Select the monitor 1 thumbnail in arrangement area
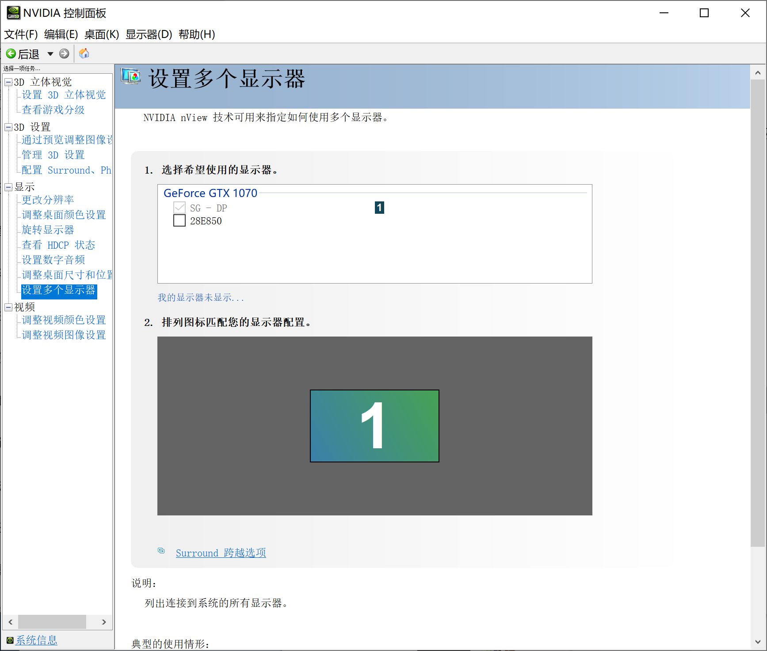The image size is (767, 651). pos(374,426)
